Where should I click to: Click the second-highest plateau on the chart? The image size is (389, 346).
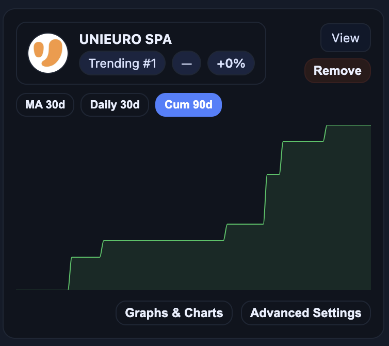click(x=303, y=141)
